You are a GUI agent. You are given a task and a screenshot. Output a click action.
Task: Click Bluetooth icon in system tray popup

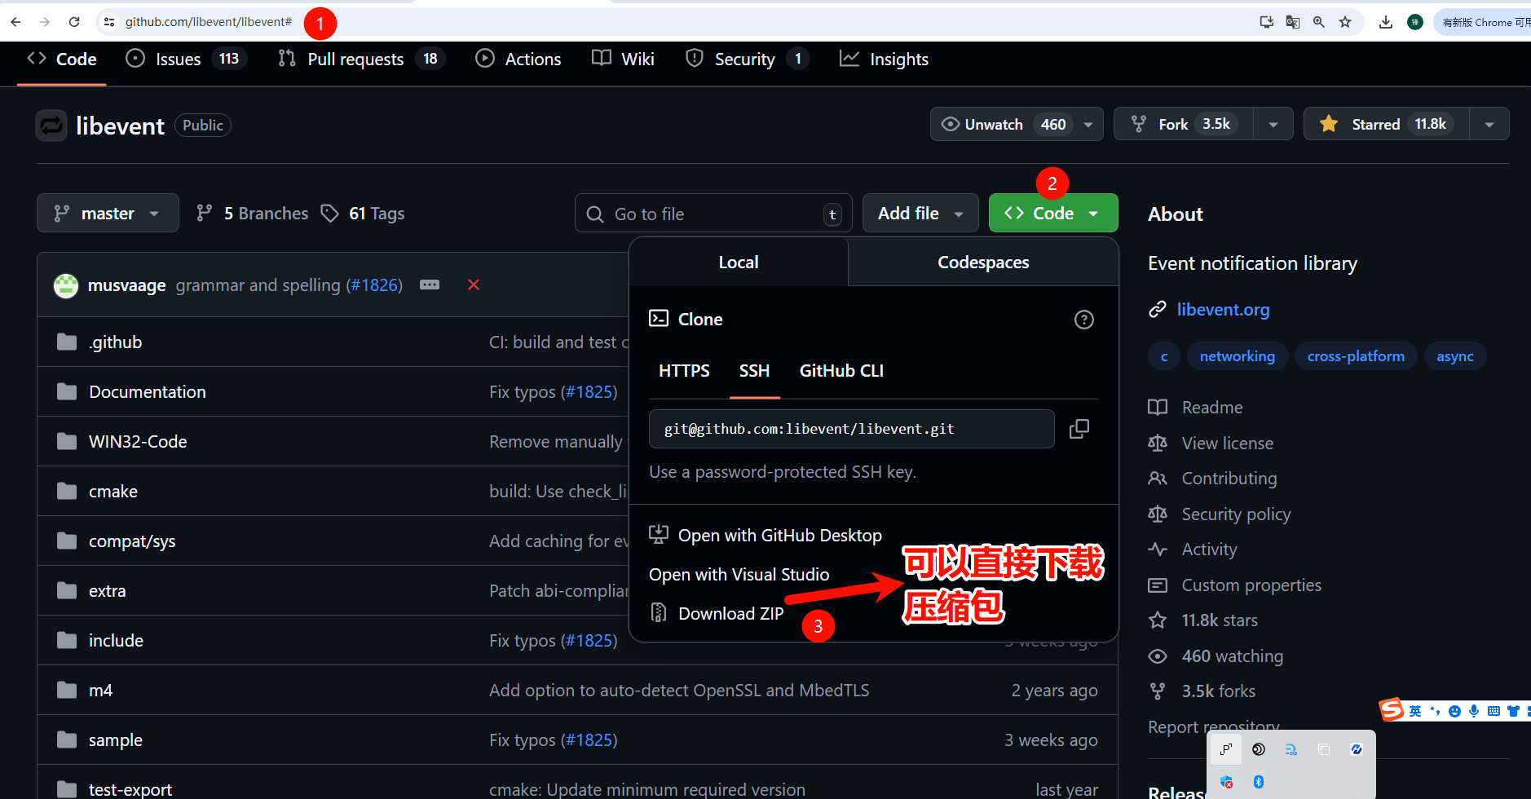1259,782
